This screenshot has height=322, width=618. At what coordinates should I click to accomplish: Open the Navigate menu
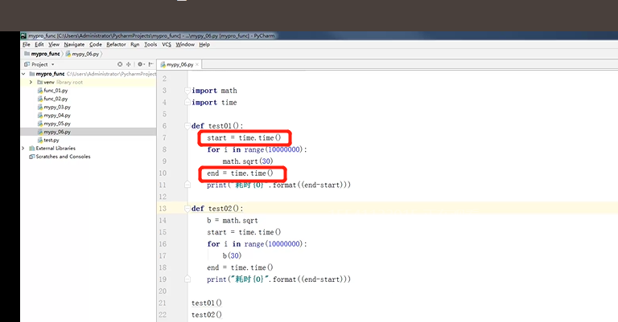(x=74, y=45)
